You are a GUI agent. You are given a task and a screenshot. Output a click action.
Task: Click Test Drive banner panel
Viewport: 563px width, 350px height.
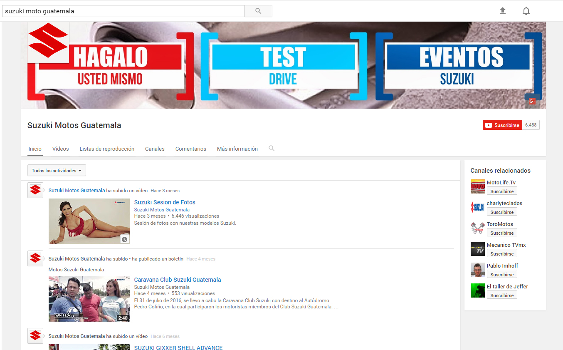click(x=284, y=67)
